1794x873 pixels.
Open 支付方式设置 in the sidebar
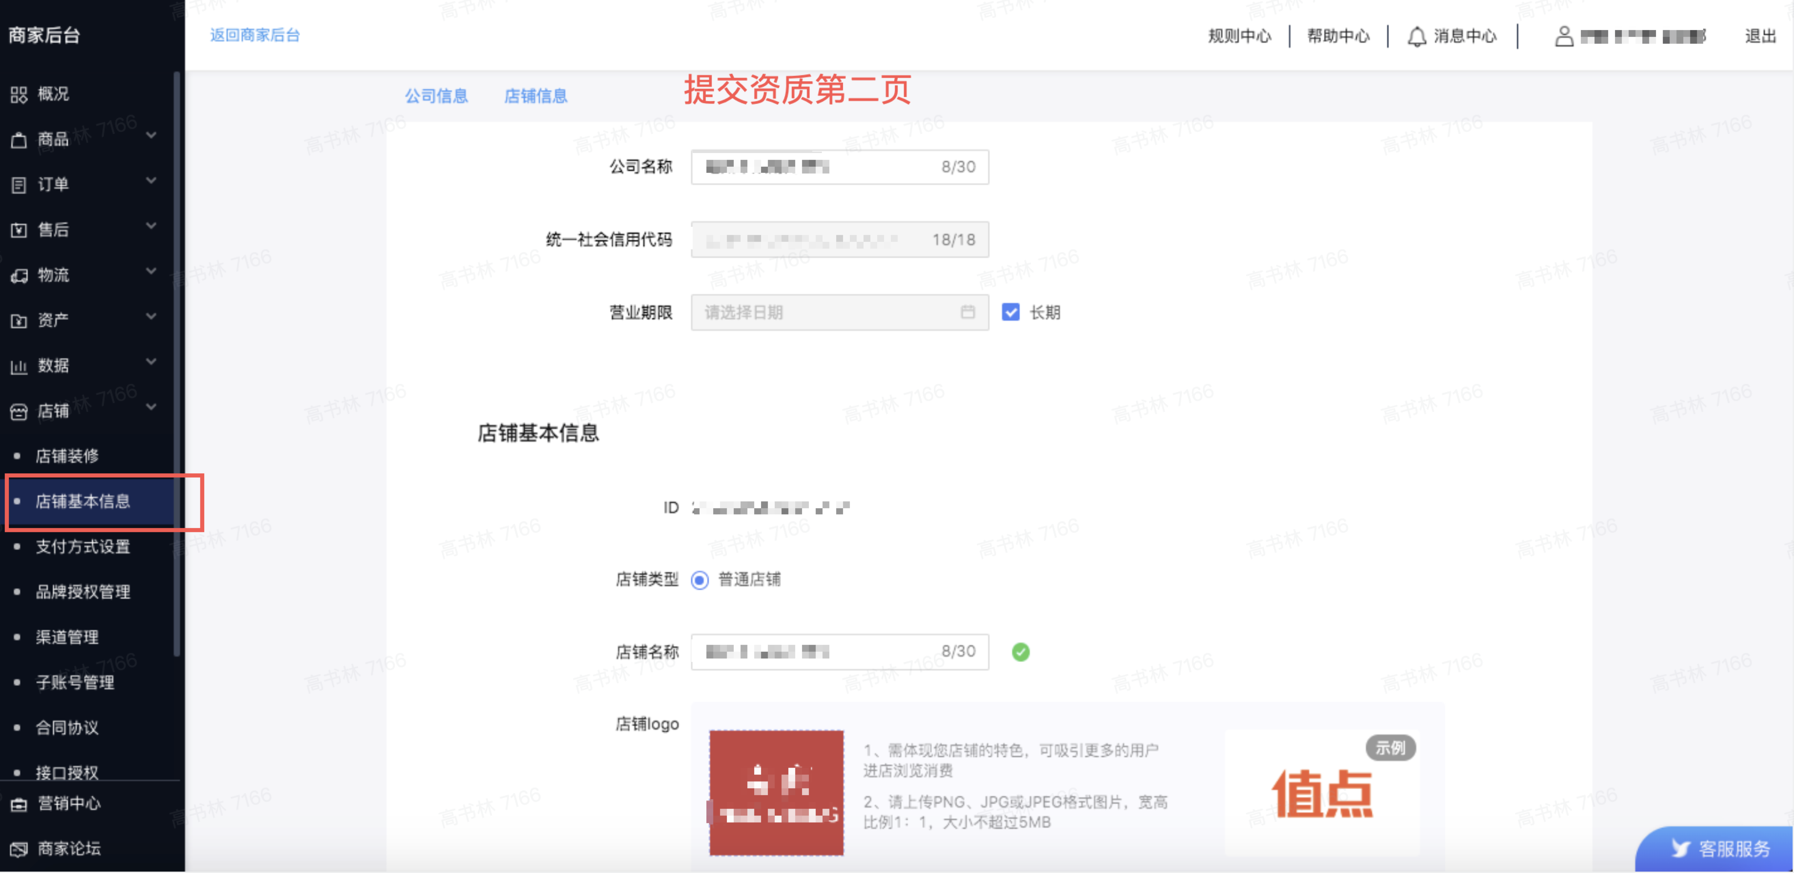[83, 547]
